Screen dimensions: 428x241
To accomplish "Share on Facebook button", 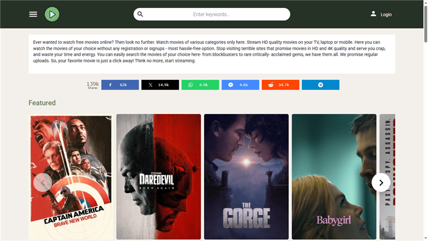I will coord(120,85).
